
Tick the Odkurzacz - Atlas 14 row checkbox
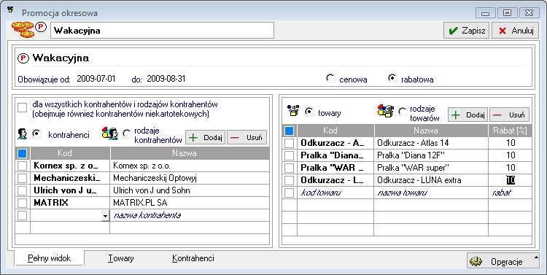tap(290, 143)
